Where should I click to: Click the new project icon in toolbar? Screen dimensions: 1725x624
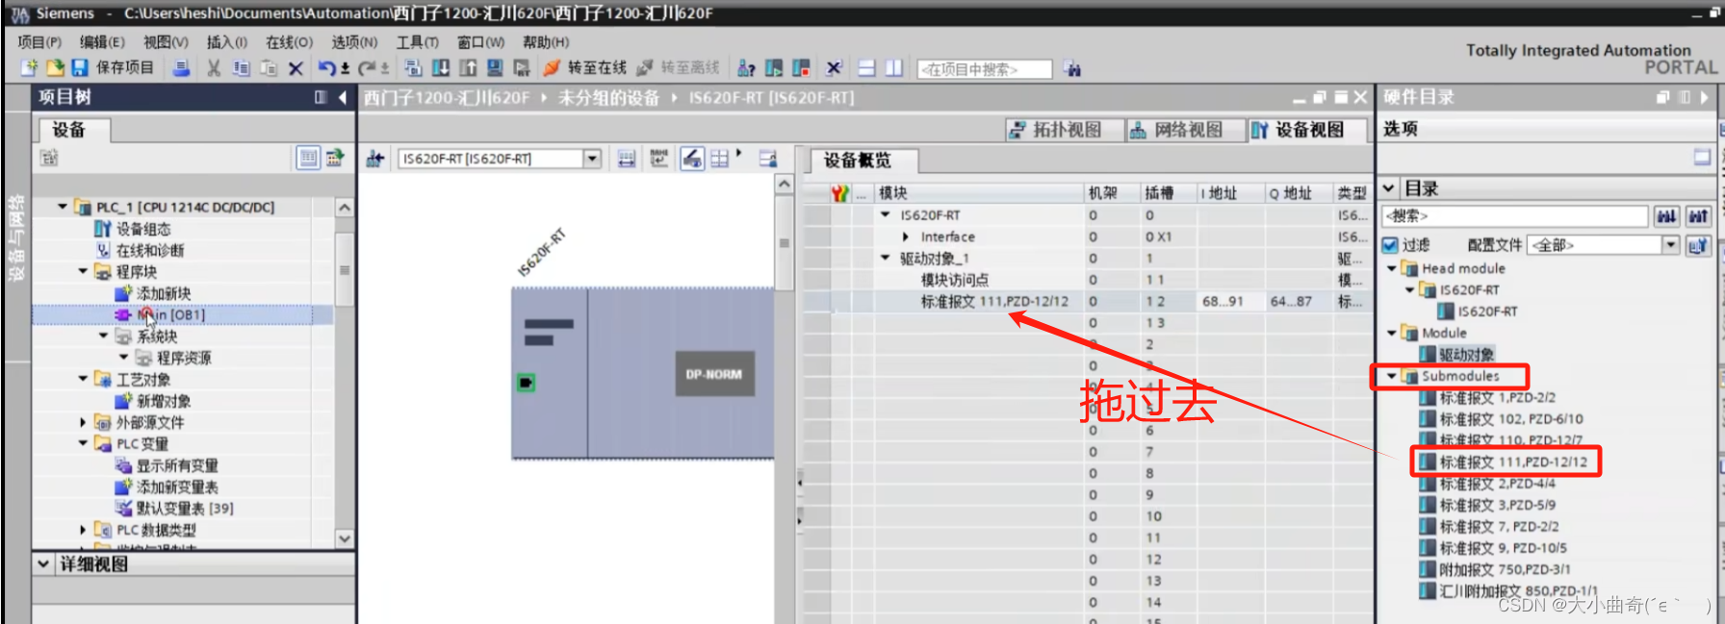tap(29, 67)
